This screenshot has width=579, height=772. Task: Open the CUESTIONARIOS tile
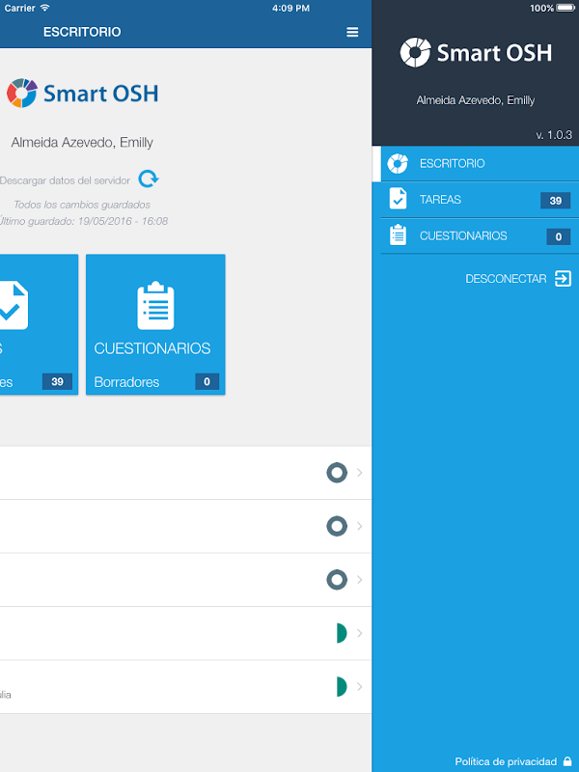point(155,324)
